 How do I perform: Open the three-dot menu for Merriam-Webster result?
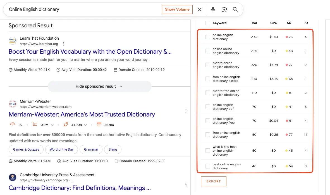(x=186, y=111)
